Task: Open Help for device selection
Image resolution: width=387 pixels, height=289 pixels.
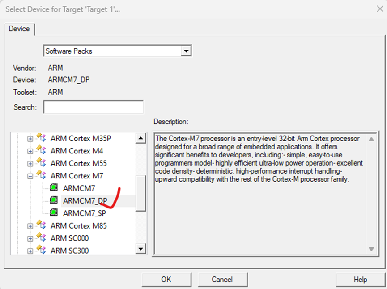Action: (x=360, y=280)
